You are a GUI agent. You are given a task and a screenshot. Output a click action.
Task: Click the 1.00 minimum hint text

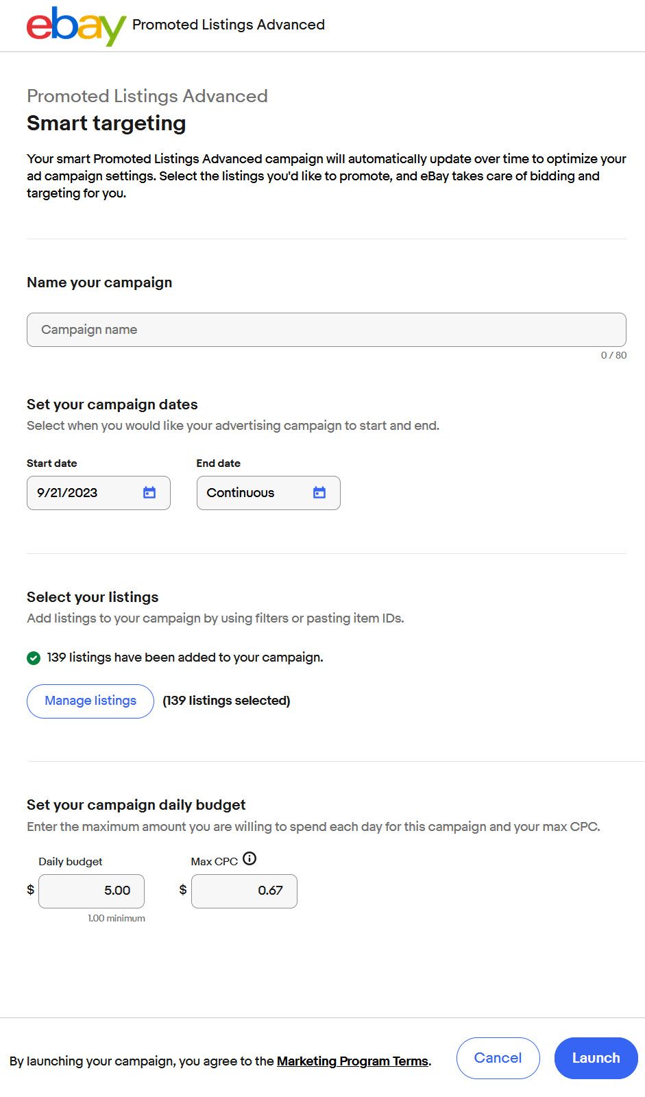(x=117, y=918)
